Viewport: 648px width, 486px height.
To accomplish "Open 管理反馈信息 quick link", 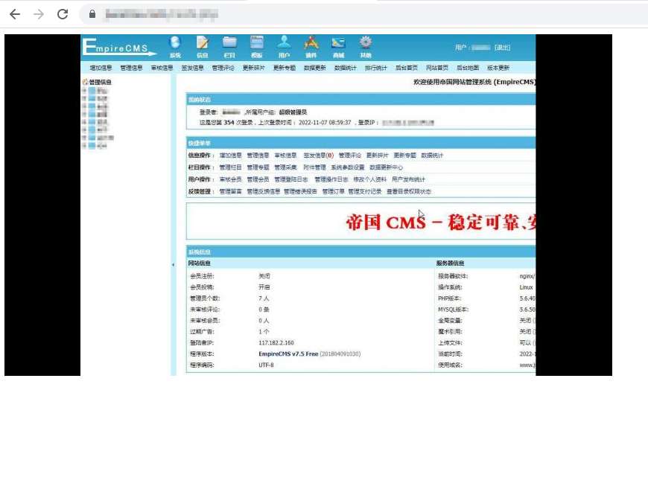I will [263, 191].
